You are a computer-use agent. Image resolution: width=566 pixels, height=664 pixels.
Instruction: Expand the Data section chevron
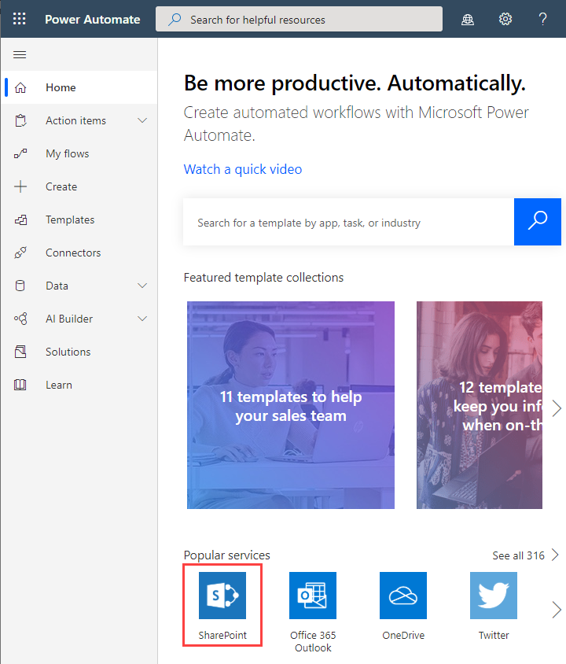142,286
